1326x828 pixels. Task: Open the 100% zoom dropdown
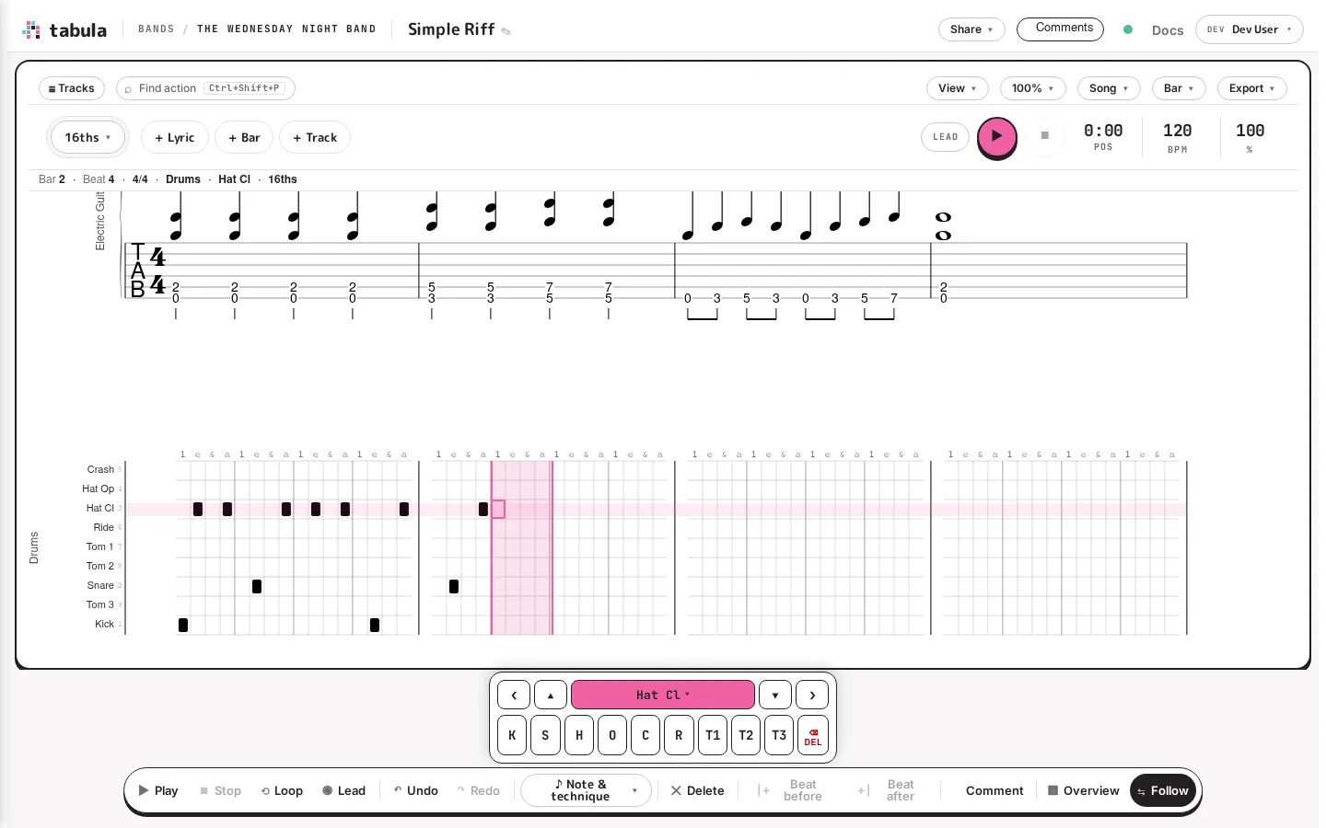[1033, 88]
